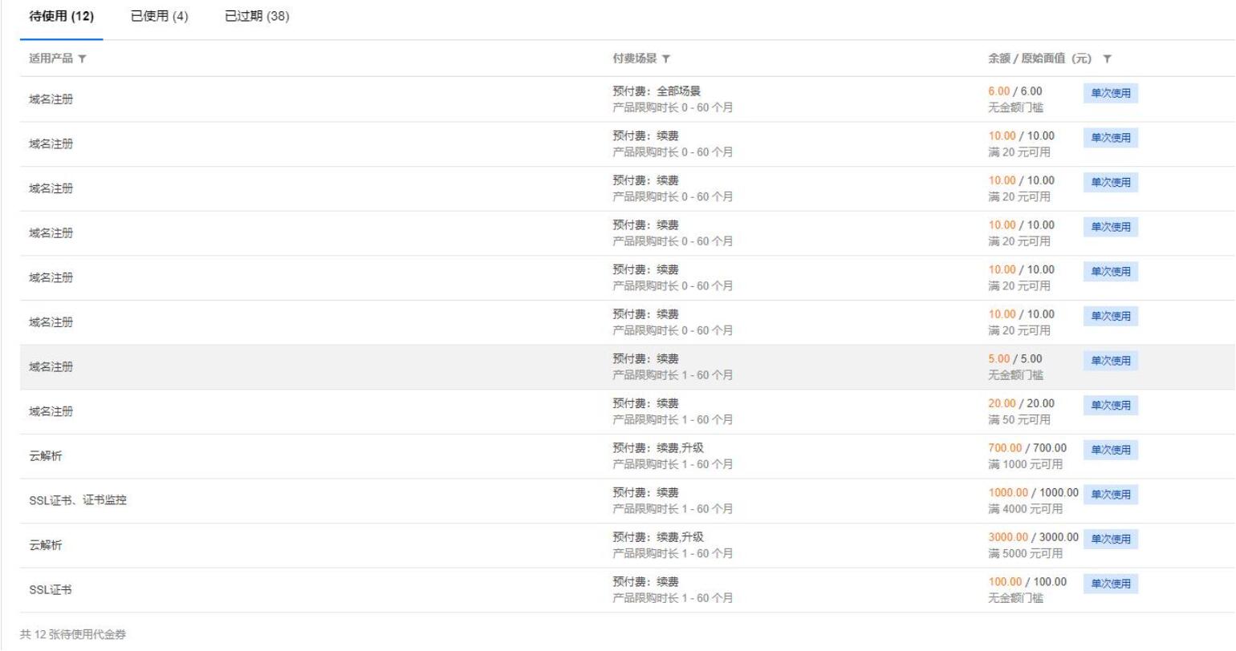Select the 待使用 (12) tab
Image resolution: width=1236 pixels, height=651 pixels.
(x=62, y=17)
